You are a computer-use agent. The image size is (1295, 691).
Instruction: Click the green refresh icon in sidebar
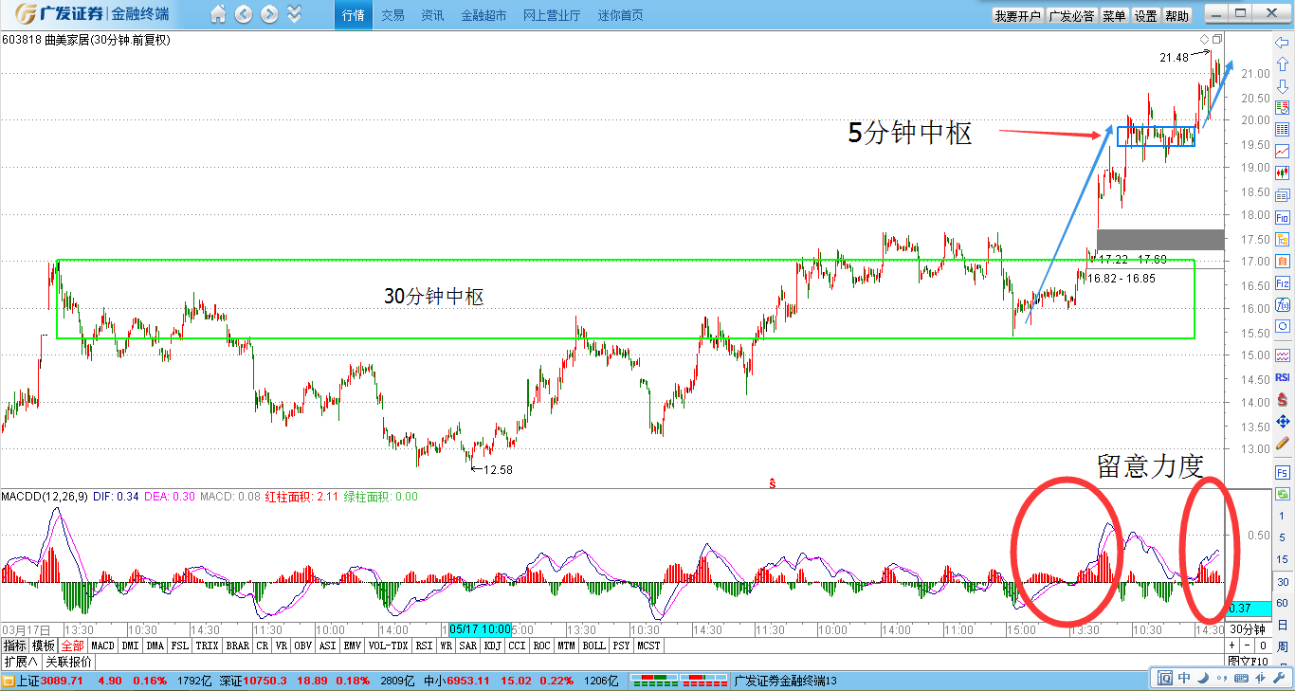[x=1283, y=494]
